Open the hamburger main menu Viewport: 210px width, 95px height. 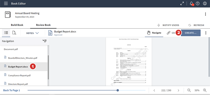click(x=6, y=4)
